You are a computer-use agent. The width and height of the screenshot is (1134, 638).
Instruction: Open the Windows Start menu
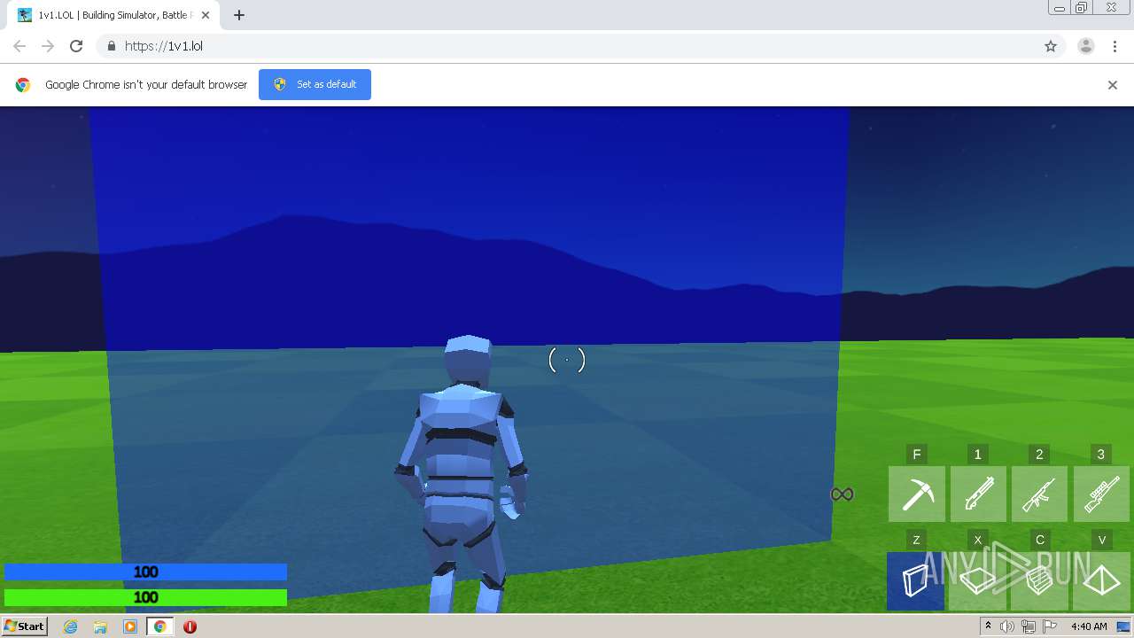(x=24, y=626)
